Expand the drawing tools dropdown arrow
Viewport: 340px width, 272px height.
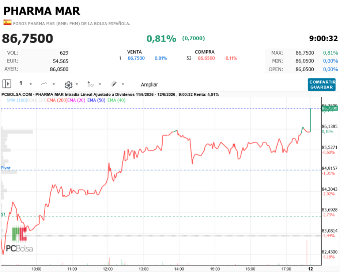[x=123, y=84]
